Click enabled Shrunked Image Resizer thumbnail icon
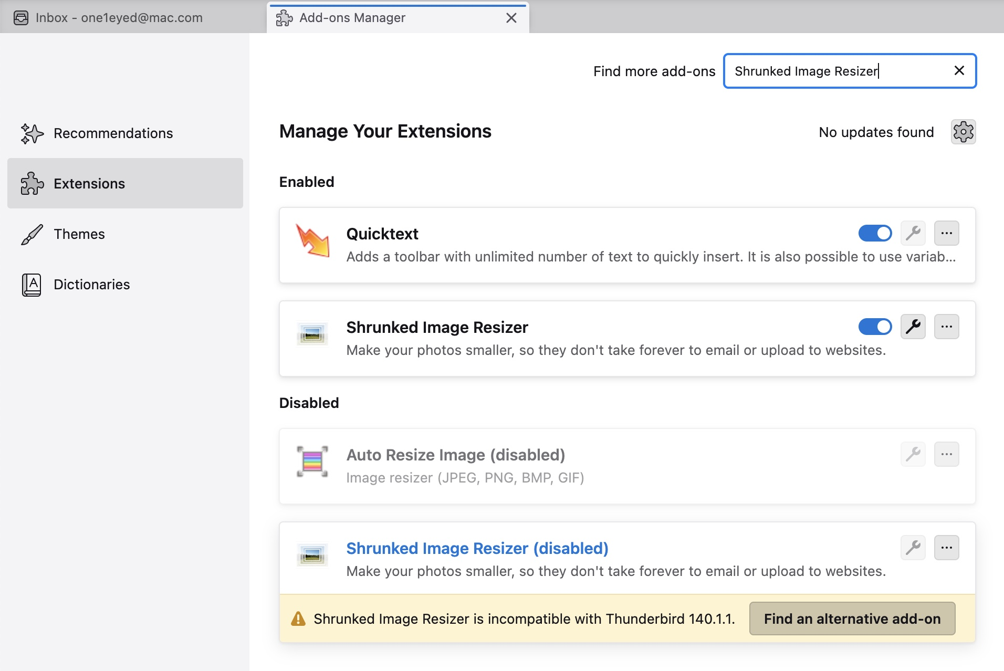Viewport: 1004px width, 671px height. [x=312, y=334]
